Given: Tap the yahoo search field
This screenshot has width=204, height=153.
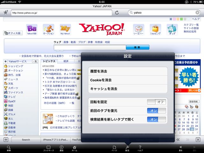Looking at the screenshot, I should click(x=164, y=13).
